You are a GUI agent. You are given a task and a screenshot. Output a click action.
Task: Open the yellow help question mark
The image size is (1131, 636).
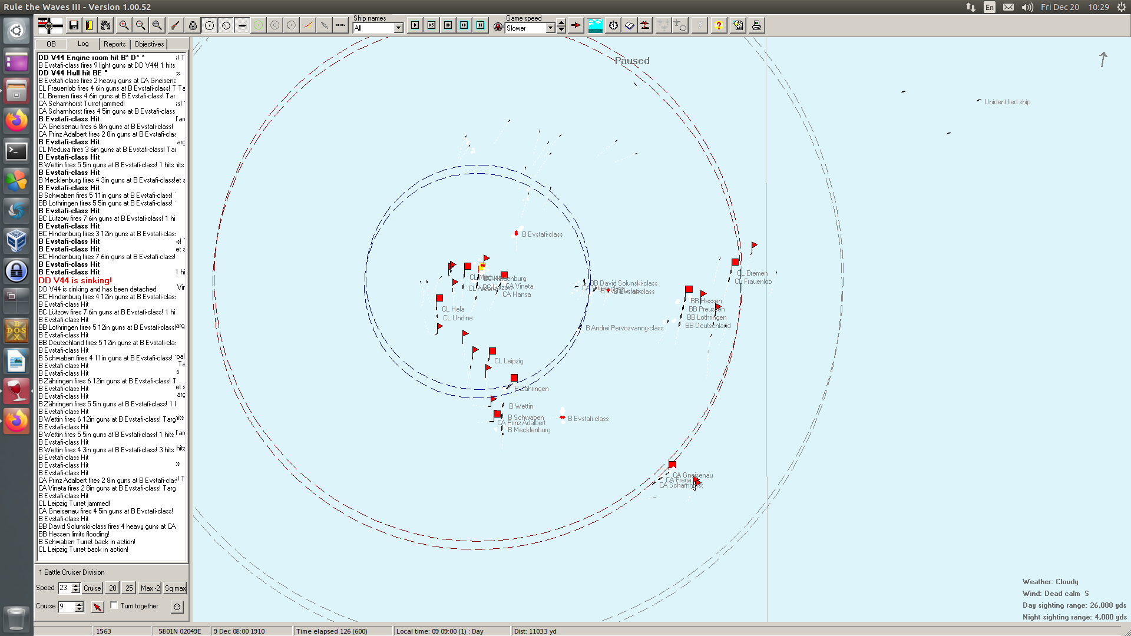(x=718, y=25)
